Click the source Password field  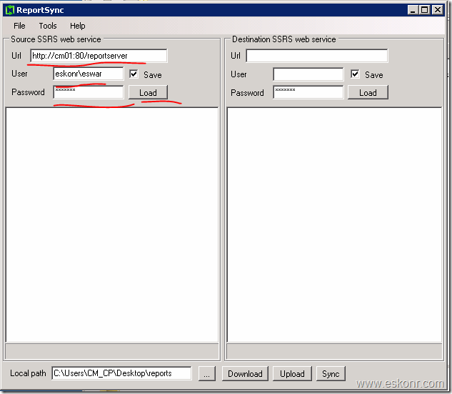click(x=88, y=92)
